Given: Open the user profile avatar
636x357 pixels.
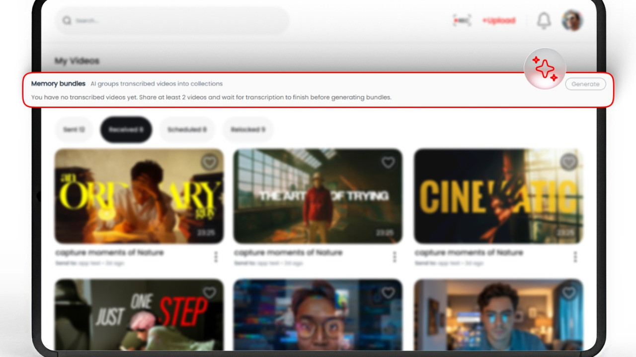Looking at the screenshot, I should [x=572, y=21].
